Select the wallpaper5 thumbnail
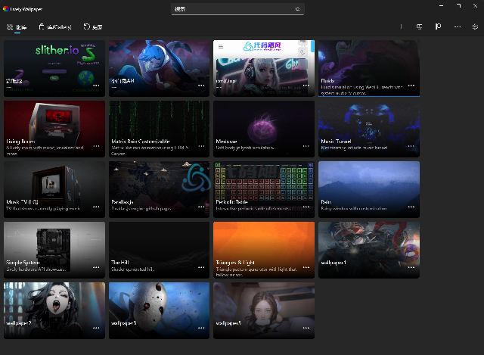This screenshot has width=484, height=355. coord(264,310)
